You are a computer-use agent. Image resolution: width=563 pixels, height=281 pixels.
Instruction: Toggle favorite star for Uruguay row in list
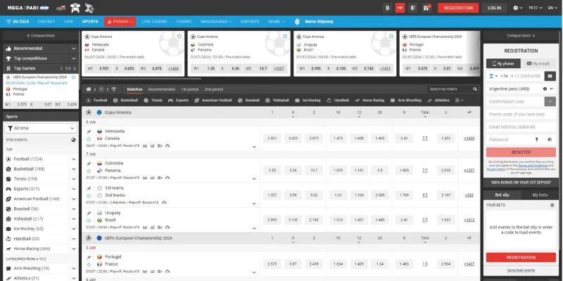tap(89, 220)
